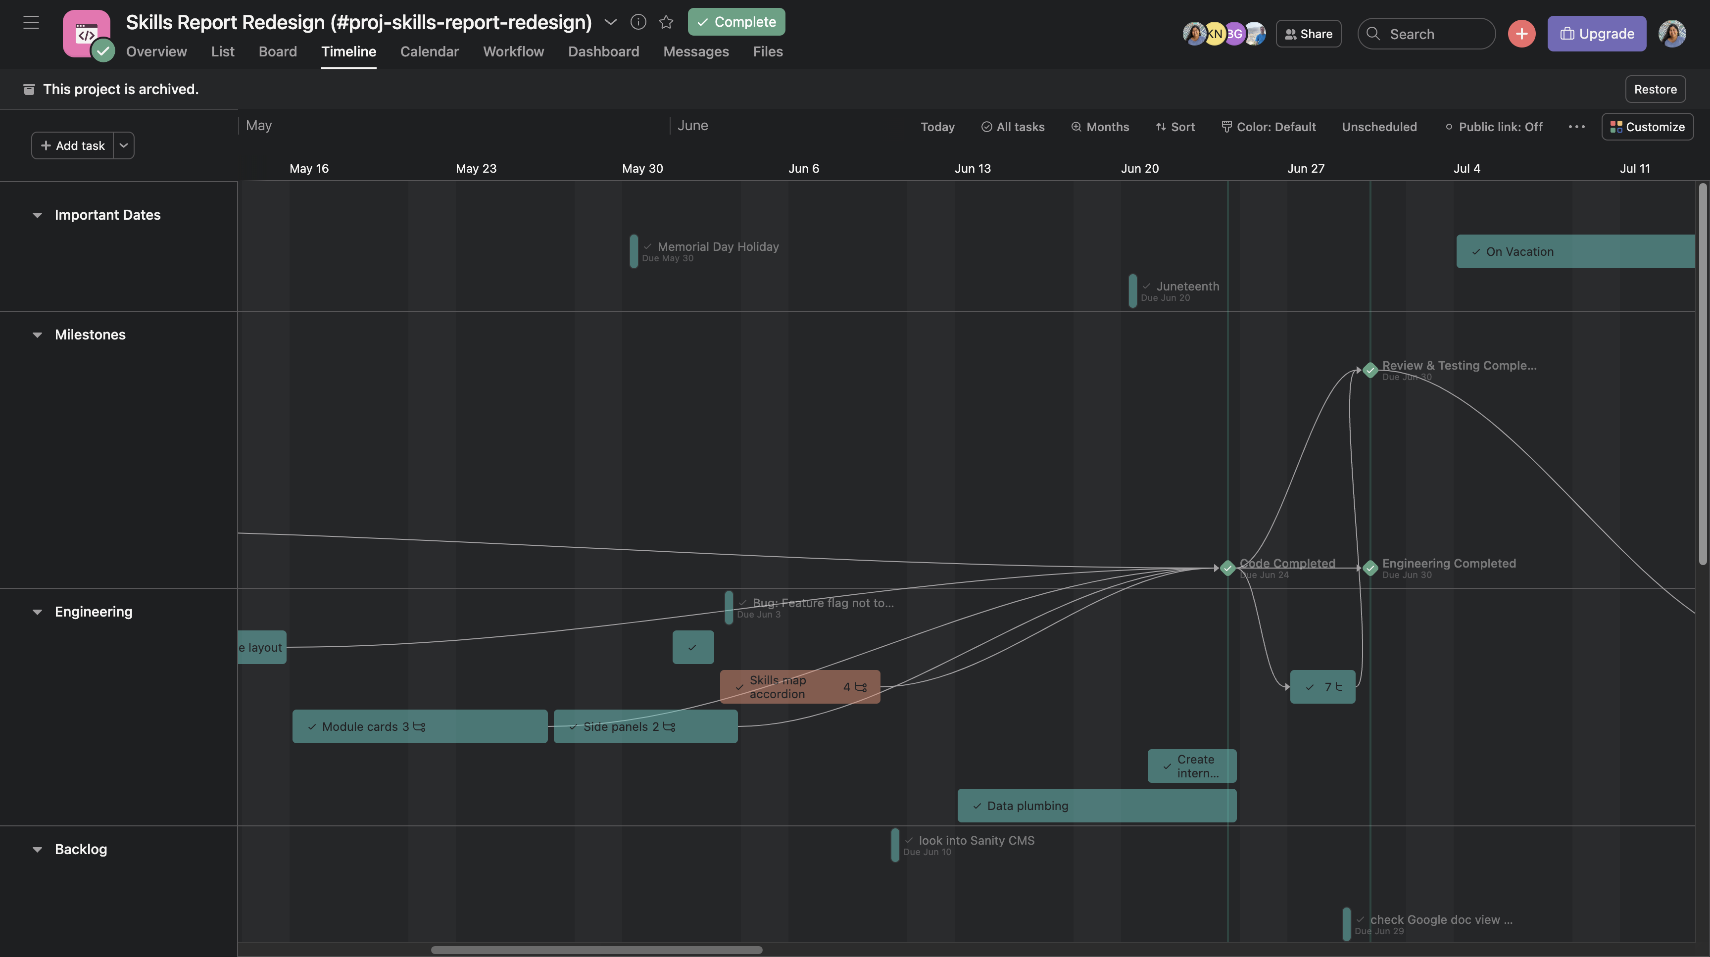Click the Months zoom icon
The image size is (1710, 957).
tap(1076, 127)
